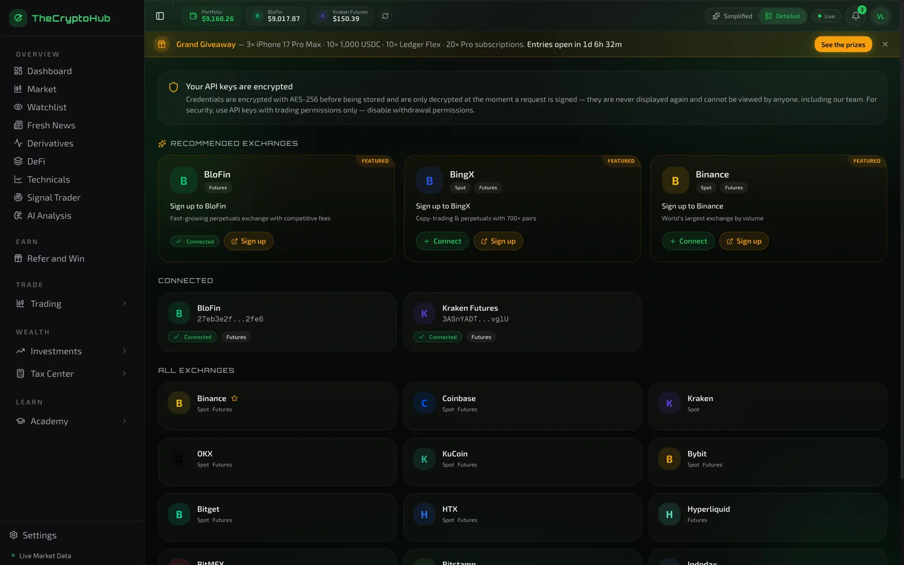Image resolution: width=904 pixels, height=565 pixels.
Task: Open the VL user avatar menu
Action: 880,16
